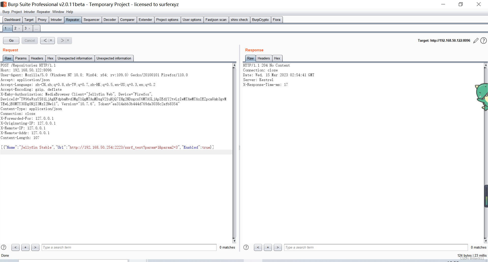The height and width of the screenshot is (262, 488).
Task: Select response Raw view
Action: (250, 58)
